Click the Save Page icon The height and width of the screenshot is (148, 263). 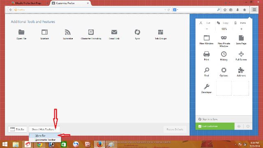coord(241,38)
